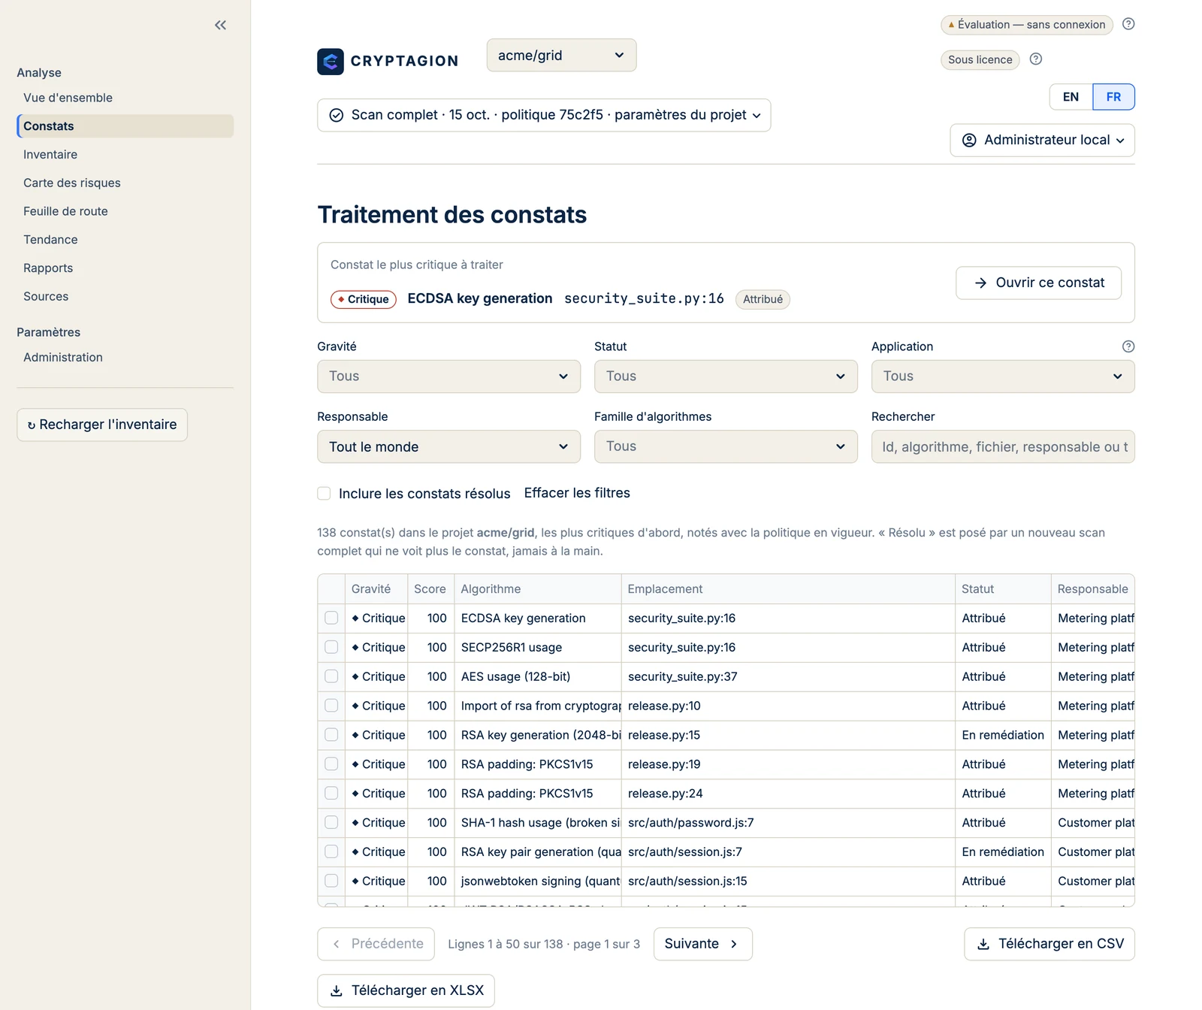The height and width of the screenshot is (1010, 1202).
Task: Open the Tendance sidebar item
Action: (50, 240)
